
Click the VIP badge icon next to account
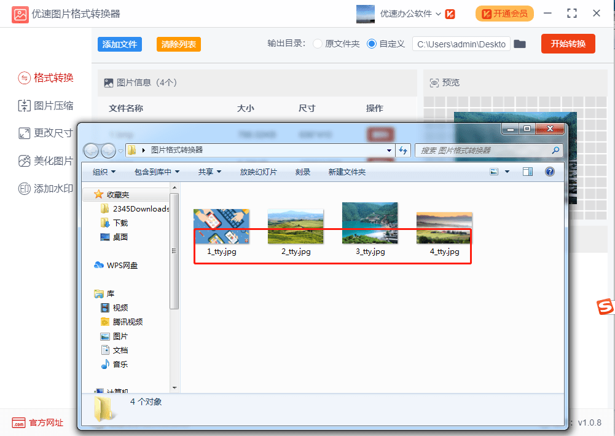[x=450, y=14]
